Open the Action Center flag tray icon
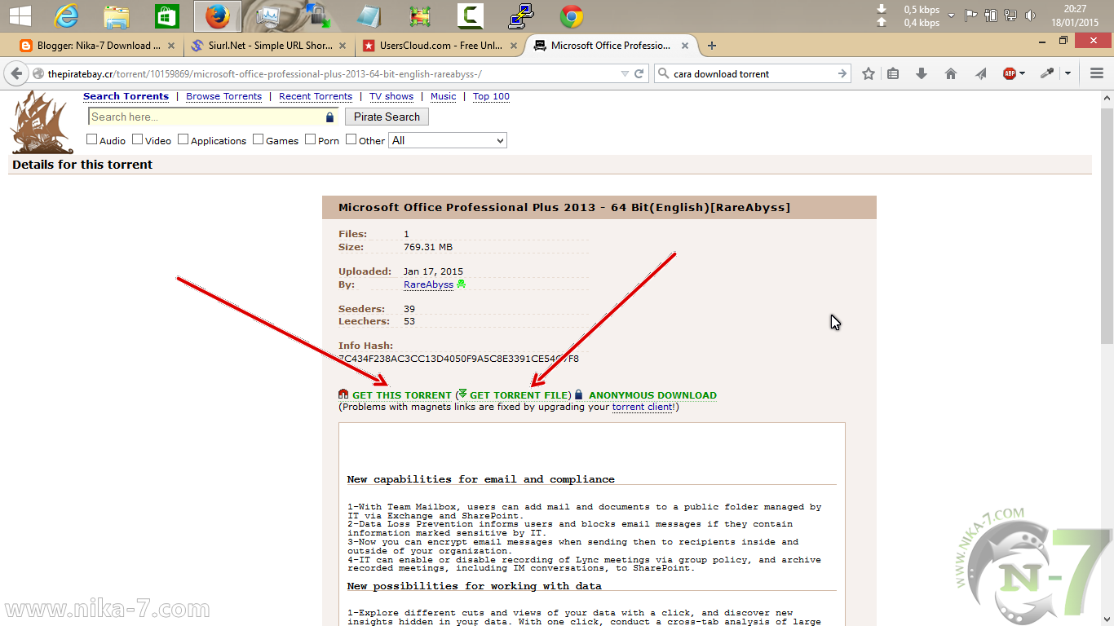The width and height of the screenshot is (1114, 626). 970,15
